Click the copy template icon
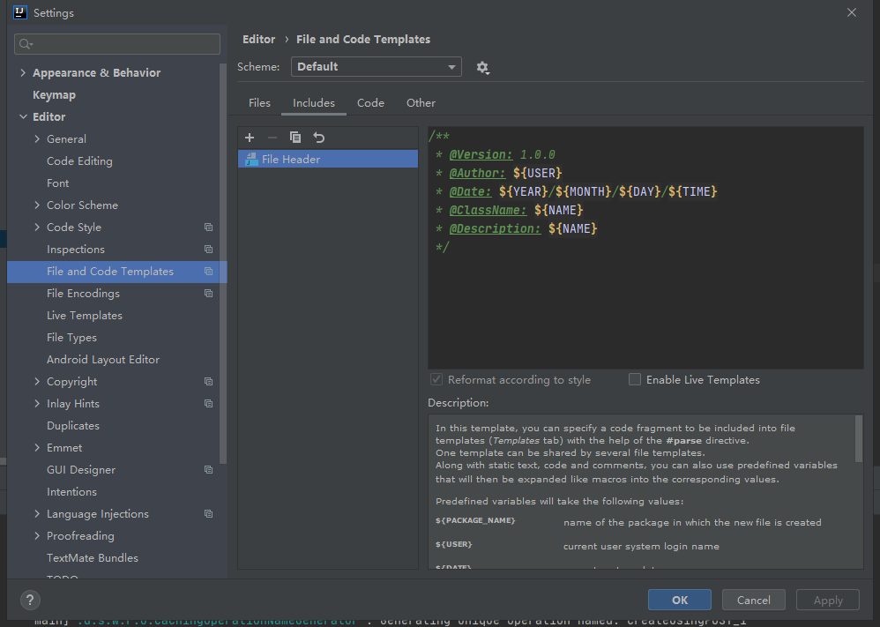This screenshot has height=627, width=880. tap(295, 138)
